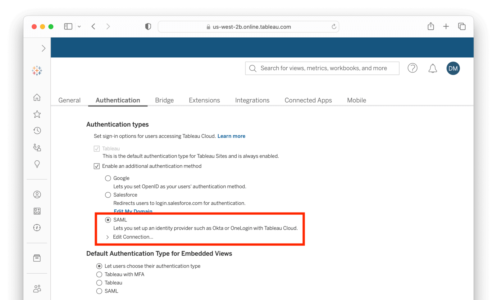497x300 pixels.
Task: Open Safari privacy report shield
Action: pos(148,27)
